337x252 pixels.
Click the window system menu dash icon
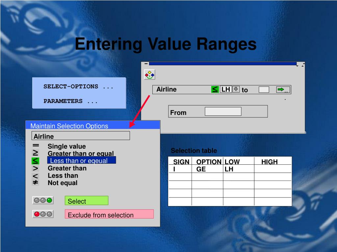[x=146, y=64]
